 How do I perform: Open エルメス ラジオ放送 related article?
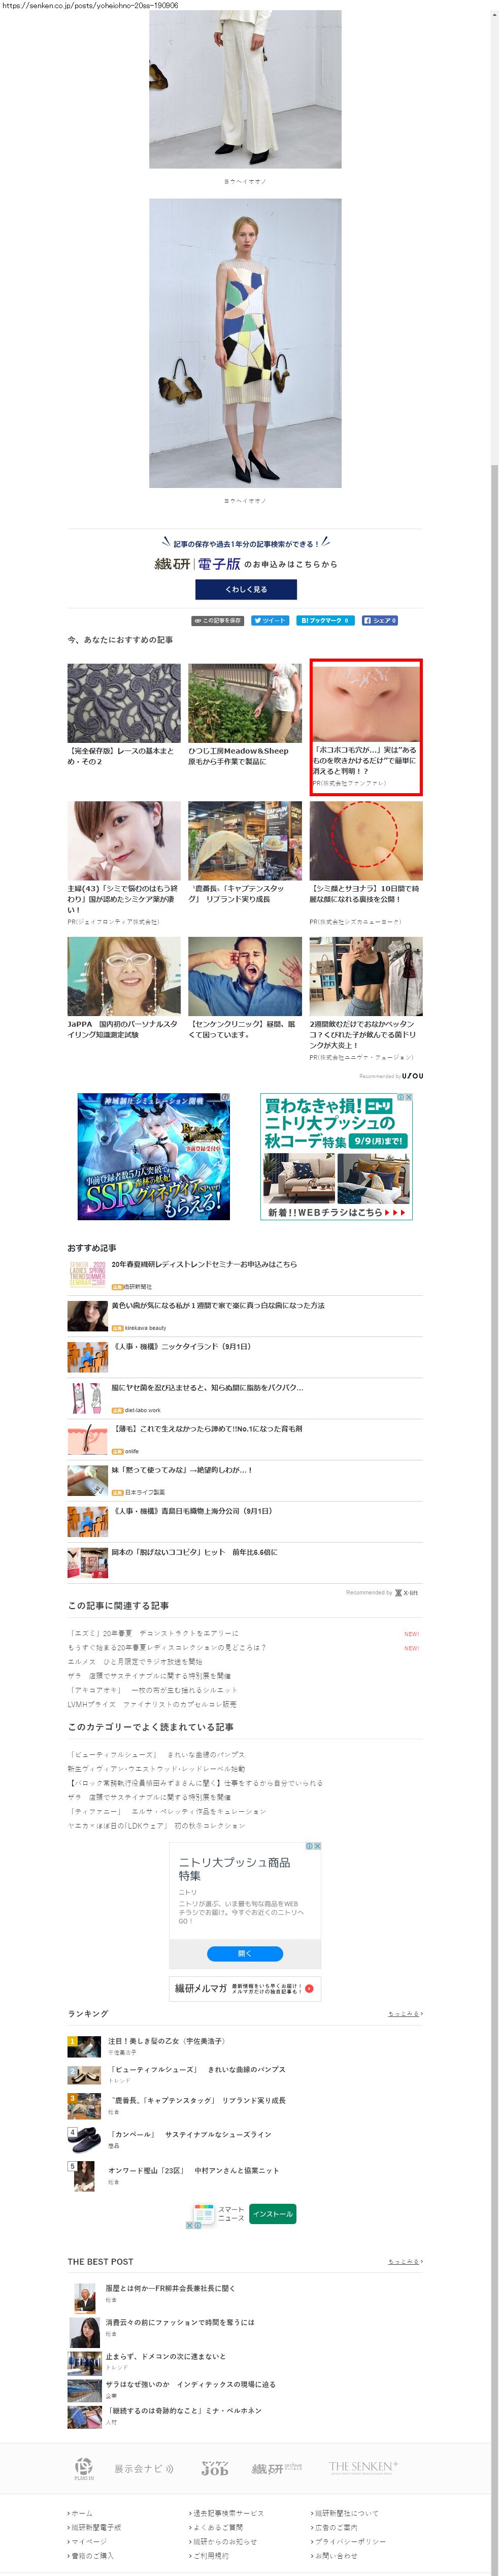click(x=135, y=1661)
